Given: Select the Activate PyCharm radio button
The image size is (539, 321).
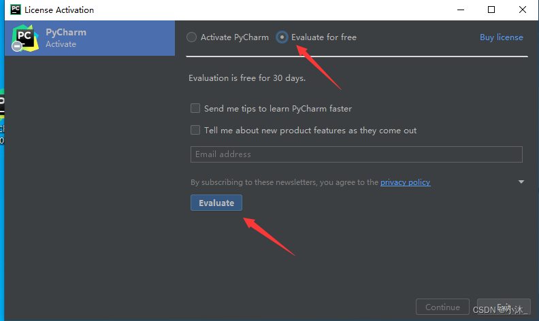Looking at the screenshot, I should click(x=191, y=37).
